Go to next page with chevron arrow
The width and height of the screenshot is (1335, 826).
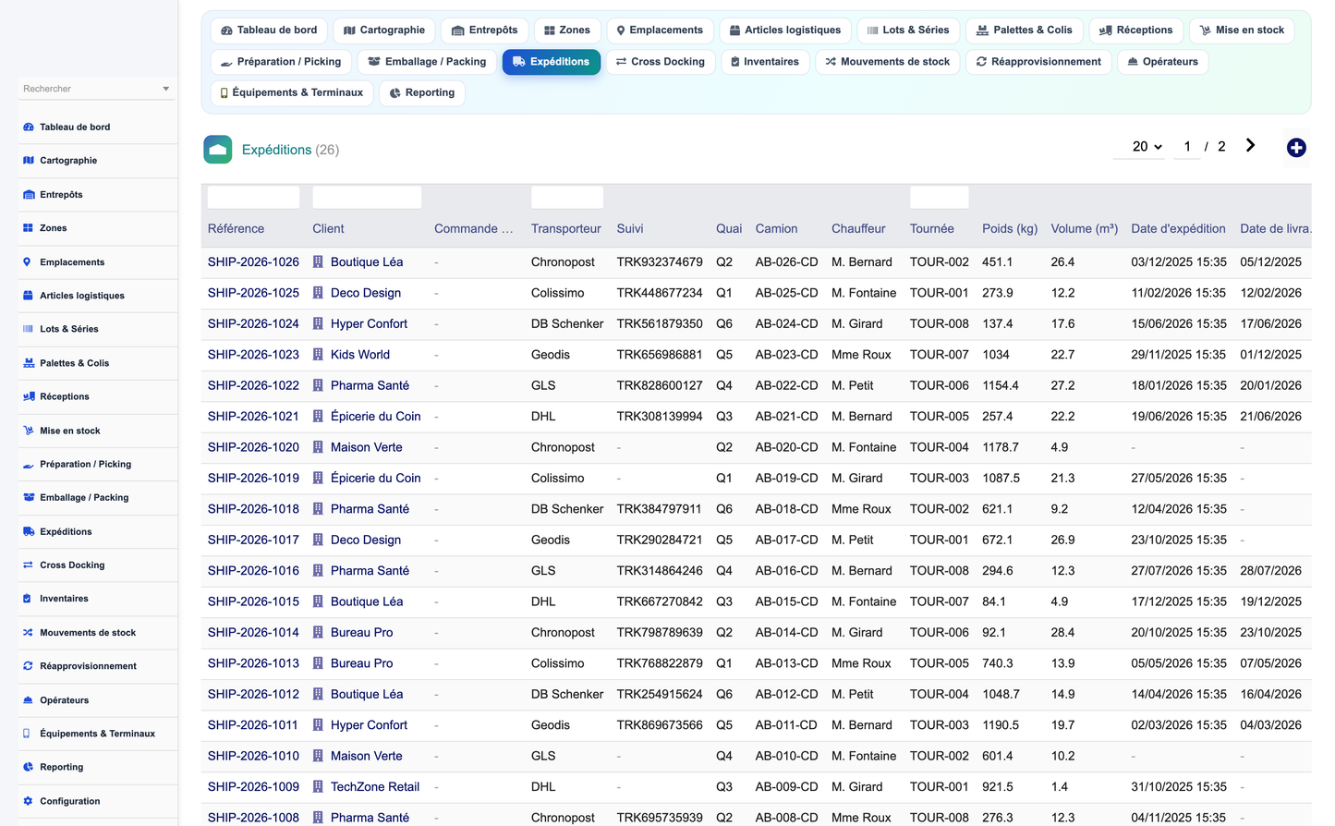(x=1250, y=145)
